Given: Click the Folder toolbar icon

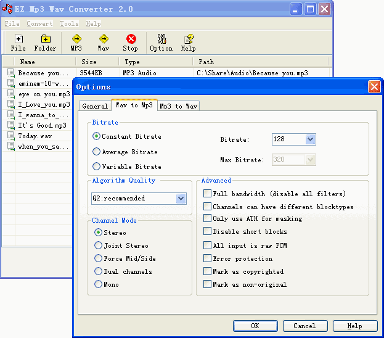Looking at the screenshot, I should pos(45,39).
